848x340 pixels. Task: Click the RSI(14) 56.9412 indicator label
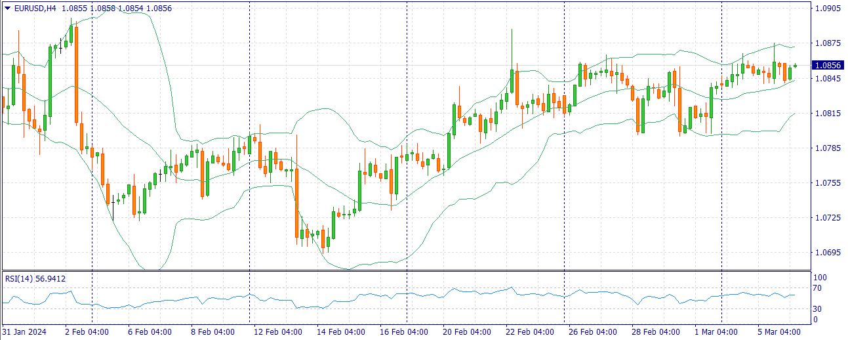pos(35,279)
